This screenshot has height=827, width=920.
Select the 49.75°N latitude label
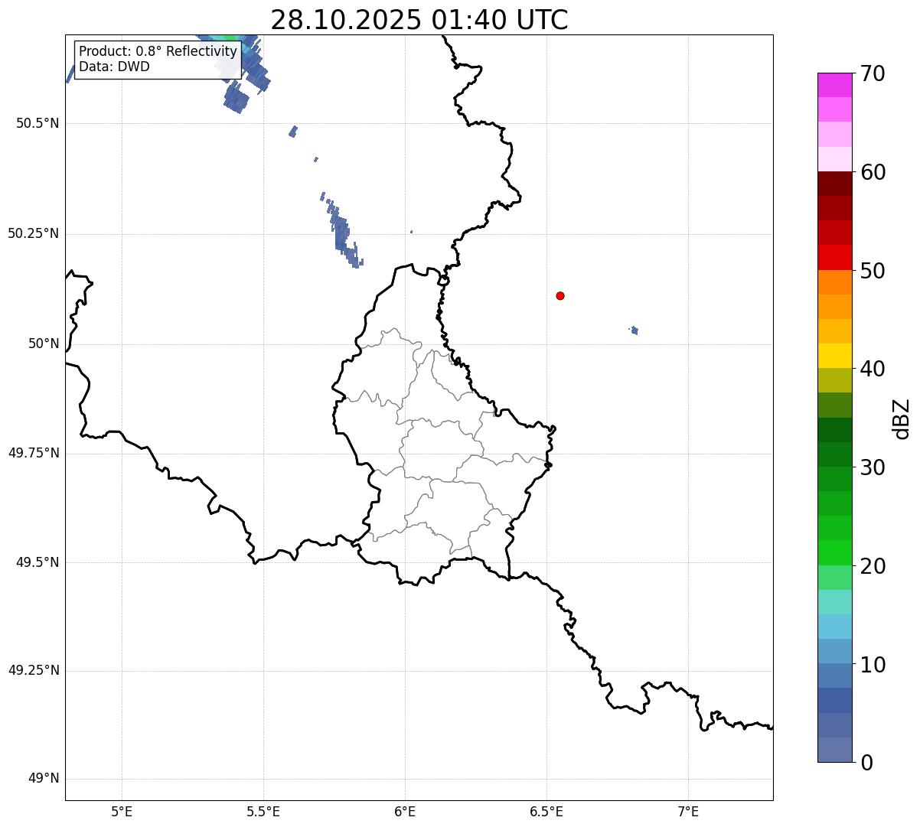point(33,453)
